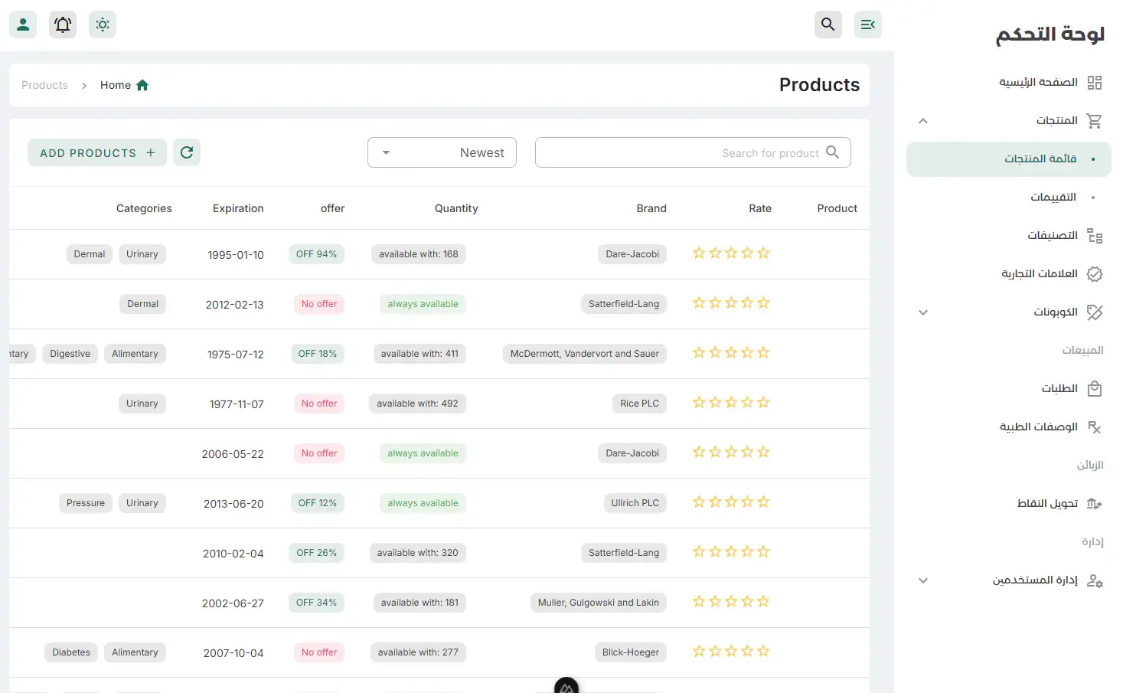This screenshot has width=1123, height=693.
Task: Click expiration date 2012-02-13
Action: 234,305
